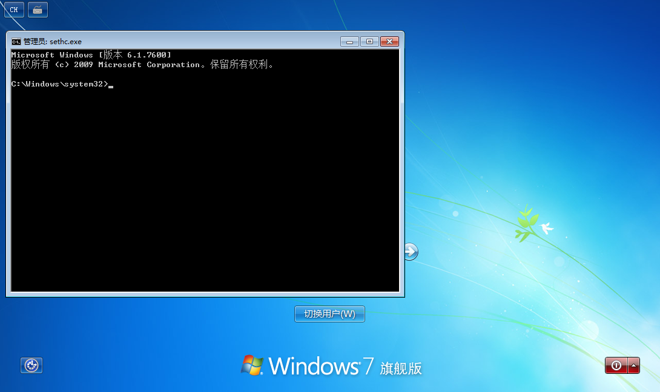Image resolution: width=660 pixels, height=392 pixels.
Task: Click the C:\Windows\system32> command prompt line
Action: 59,84
